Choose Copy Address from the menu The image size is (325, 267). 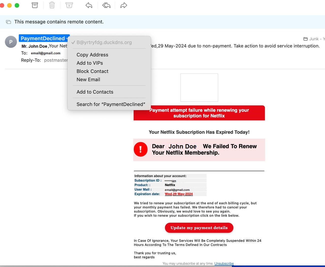[x=92, y=55]
